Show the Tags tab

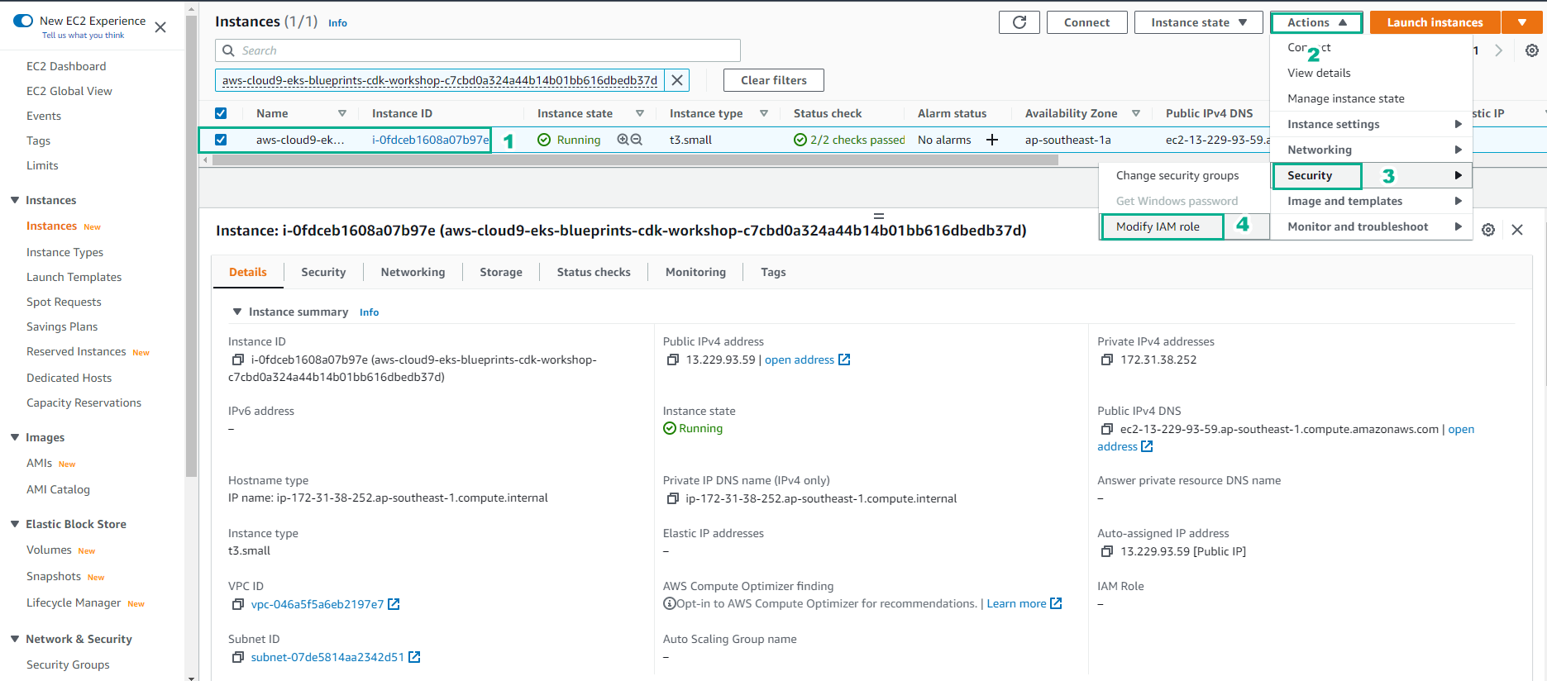773,272
